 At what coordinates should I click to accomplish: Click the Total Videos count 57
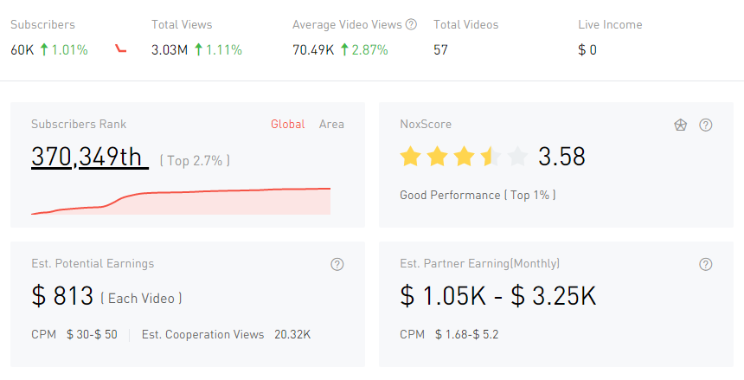coord(440,50)
